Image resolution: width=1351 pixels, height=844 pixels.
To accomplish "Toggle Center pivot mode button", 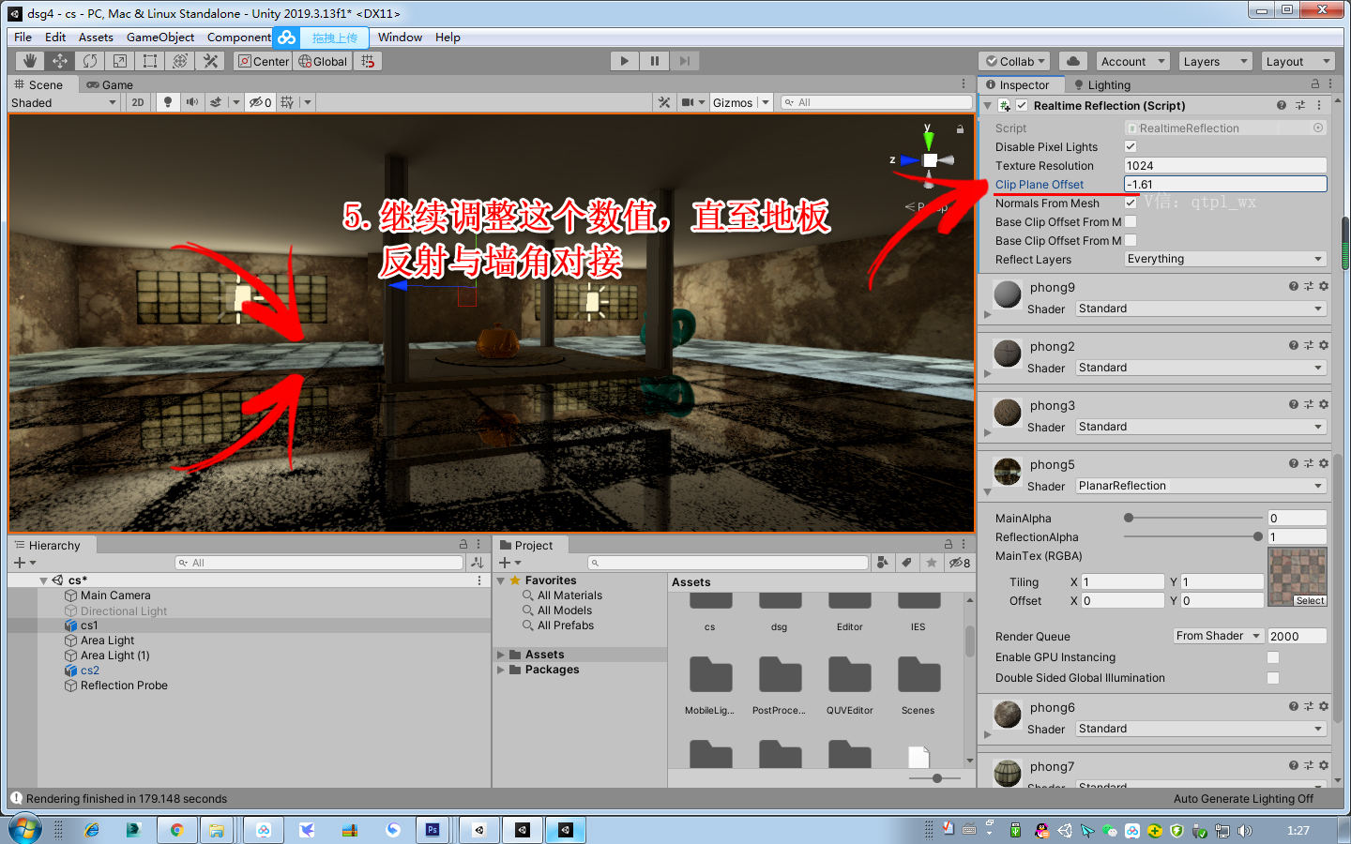I will click(x=264, y=61).
